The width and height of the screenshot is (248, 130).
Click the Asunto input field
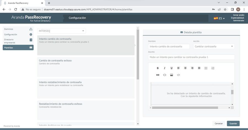click(191, 57)
